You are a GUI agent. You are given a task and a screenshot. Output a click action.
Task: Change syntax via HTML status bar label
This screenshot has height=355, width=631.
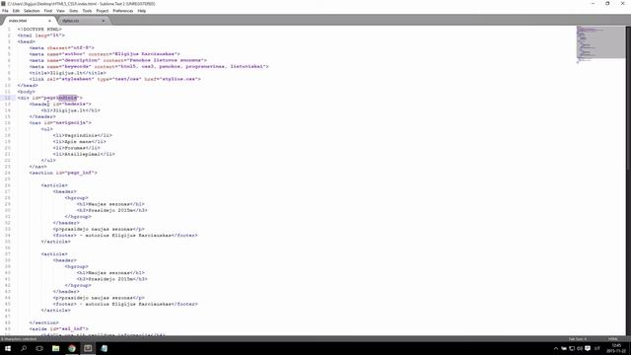tap(613, 339)
